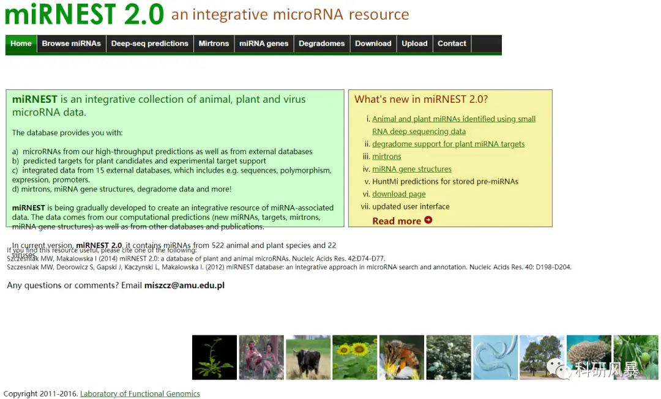Viewport: 661px width, 399px height.
Task: Open the Degradomes menu item
Action: [x=322, y=44]
